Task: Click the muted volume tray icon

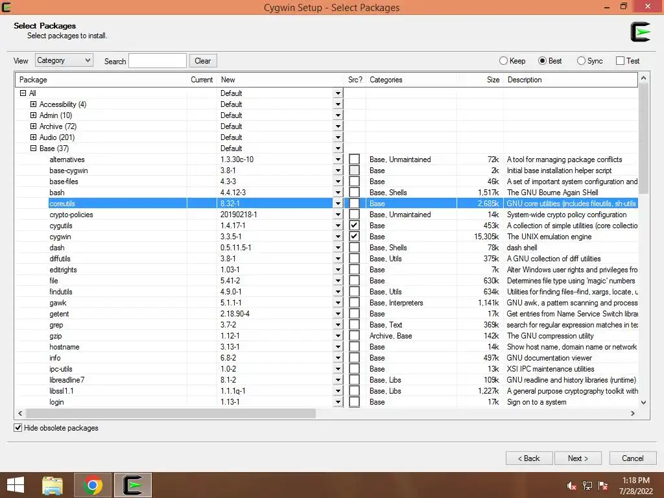Action: point(571,486)
